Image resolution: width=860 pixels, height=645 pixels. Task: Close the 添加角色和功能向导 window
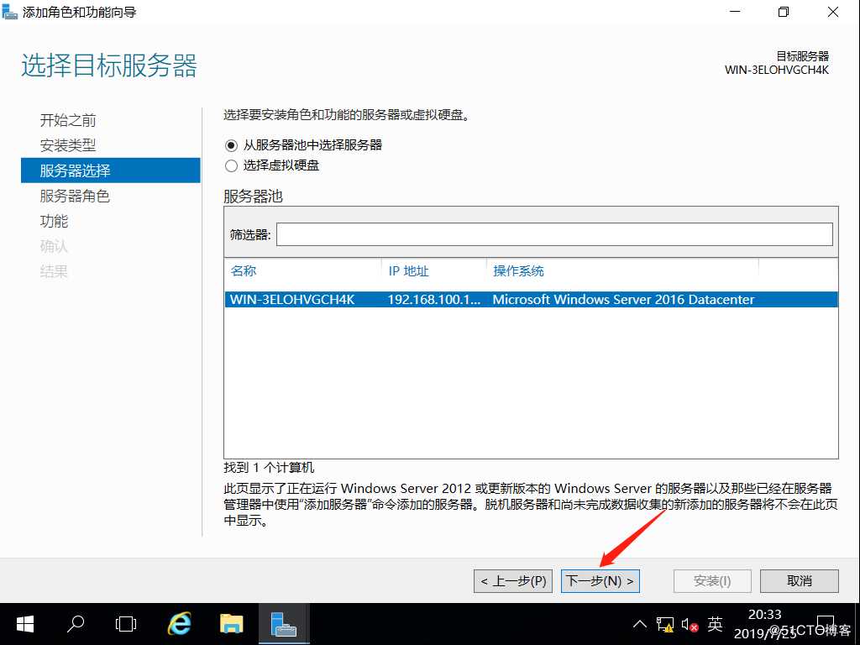(x=832, y=12)
